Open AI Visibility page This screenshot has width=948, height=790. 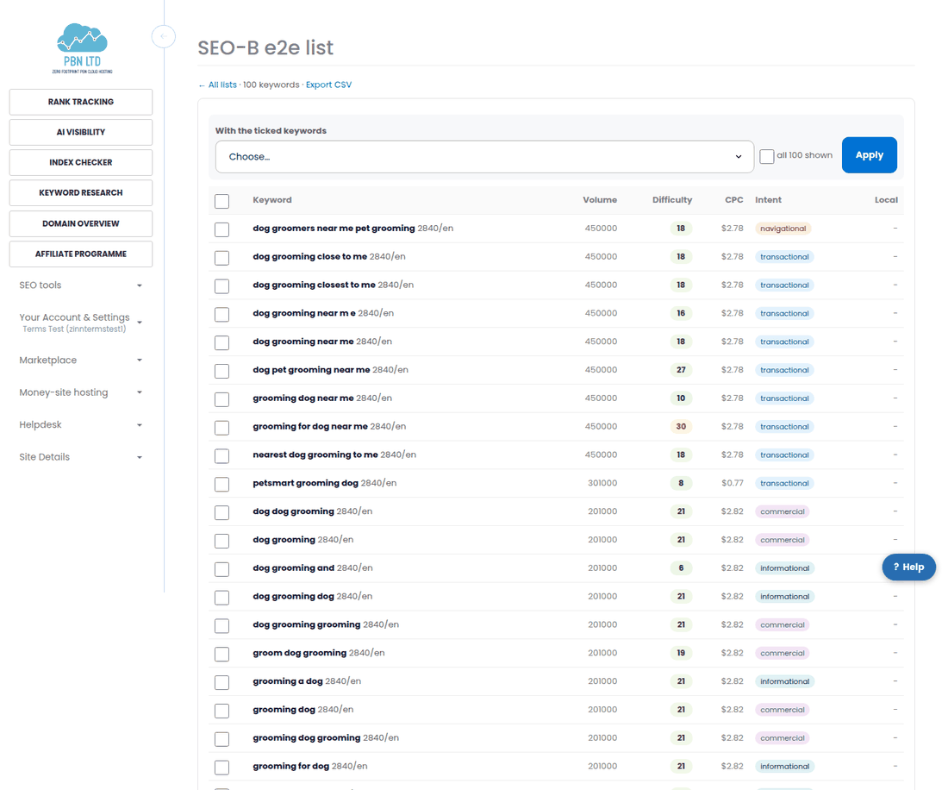tap(81, 132)
